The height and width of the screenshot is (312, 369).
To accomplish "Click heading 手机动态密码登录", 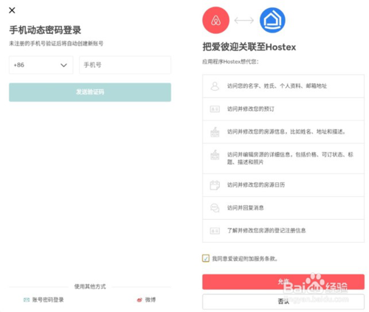I will click(45, 30).
